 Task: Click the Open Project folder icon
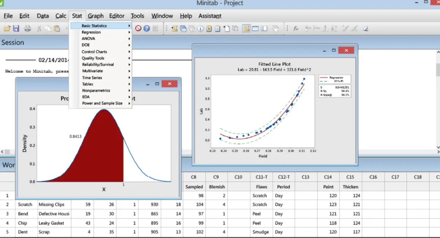pos(7,28)
